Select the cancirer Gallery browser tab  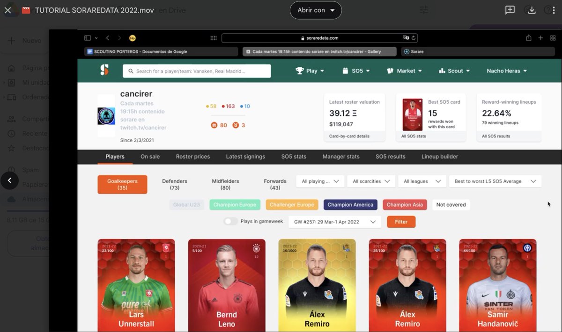319,51
